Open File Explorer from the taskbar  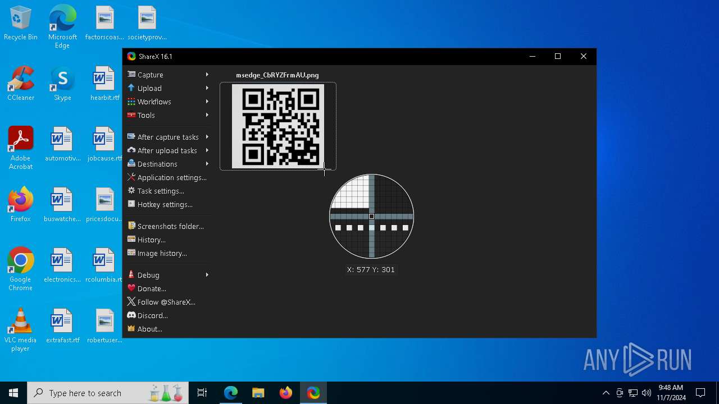[x=258, y=393]
